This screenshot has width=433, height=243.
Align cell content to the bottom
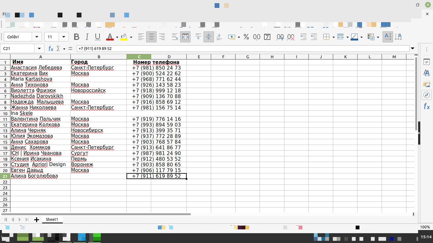pos(219,37)
